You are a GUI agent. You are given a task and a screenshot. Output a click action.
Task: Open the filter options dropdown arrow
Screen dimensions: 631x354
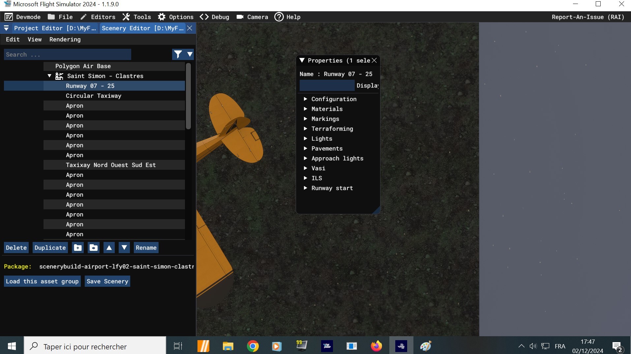pos(190,54)
